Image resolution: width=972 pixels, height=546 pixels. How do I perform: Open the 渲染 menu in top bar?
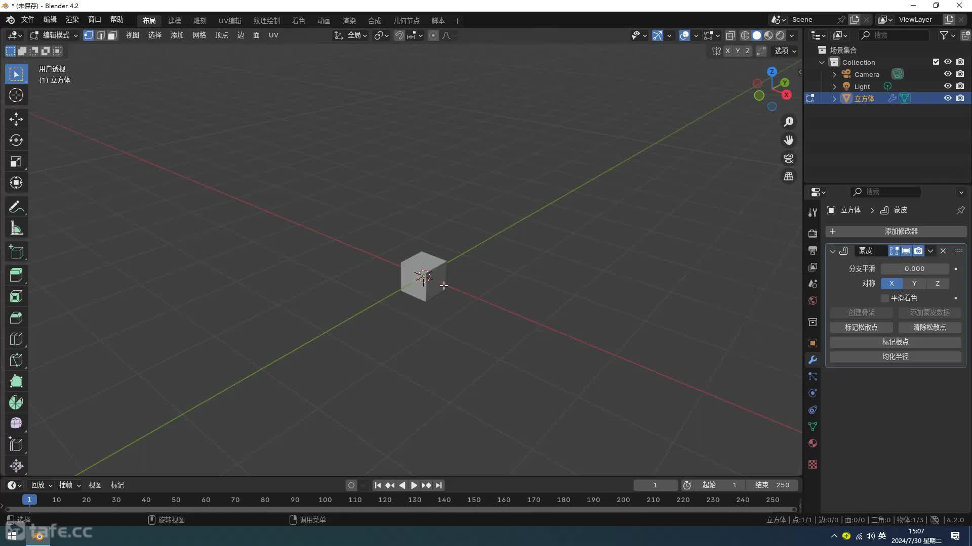(72, 20)
